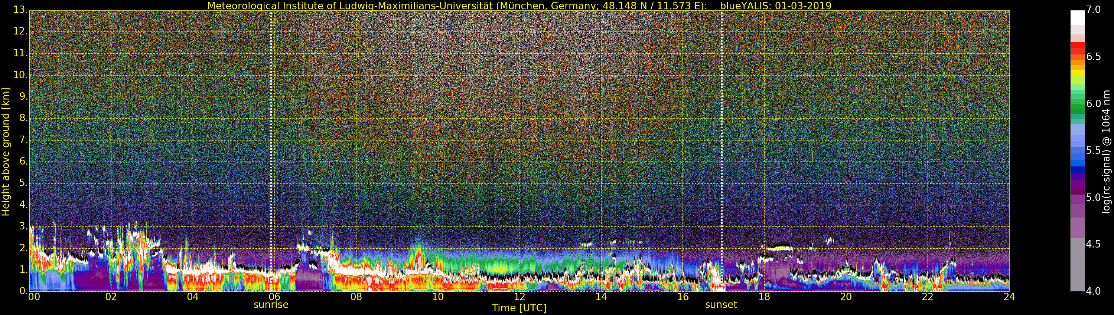
Task: Click the time tick label '16'
Action: coord(683,296)
